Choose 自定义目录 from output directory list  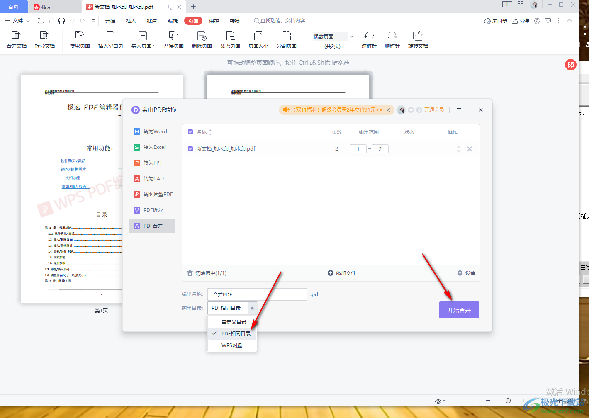[x=232, y=322]
